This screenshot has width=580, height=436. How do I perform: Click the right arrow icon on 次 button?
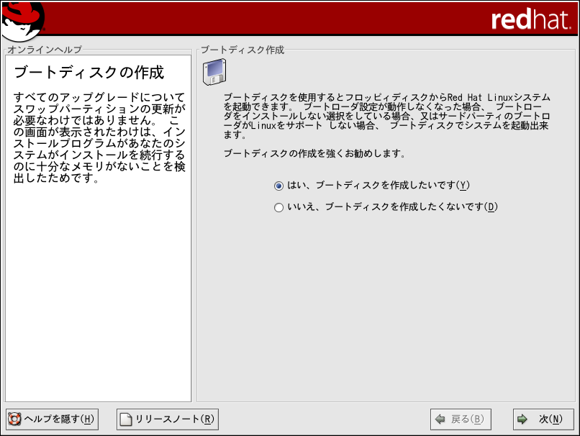(x=522, y=419)
